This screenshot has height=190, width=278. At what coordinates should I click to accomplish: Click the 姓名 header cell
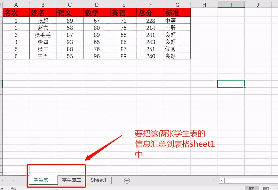[43, 12]
